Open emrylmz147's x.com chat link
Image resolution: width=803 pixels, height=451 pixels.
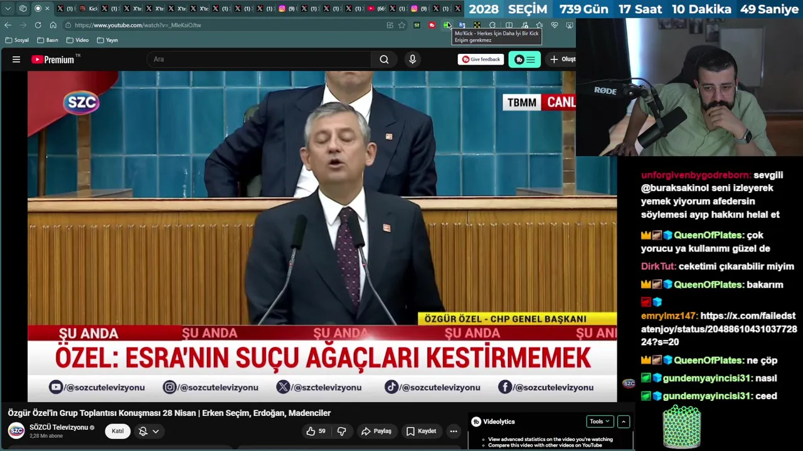[719, 329]
